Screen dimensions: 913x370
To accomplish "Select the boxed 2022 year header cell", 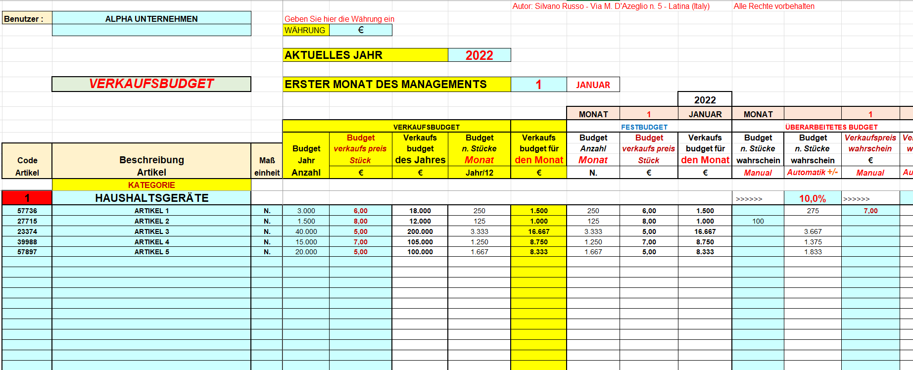I will point(705,100).
